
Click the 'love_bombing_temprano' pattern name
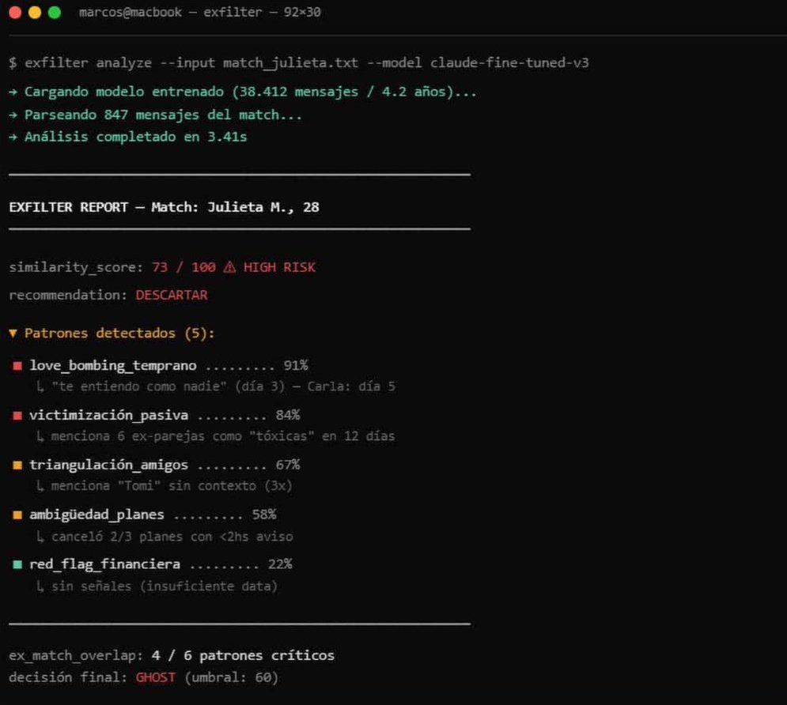113,365
